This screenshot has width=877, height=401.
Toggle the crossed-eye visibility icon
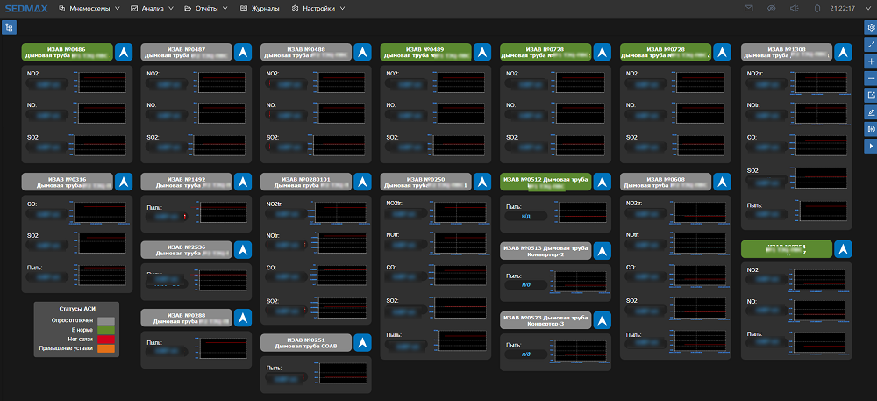[771, 9]
